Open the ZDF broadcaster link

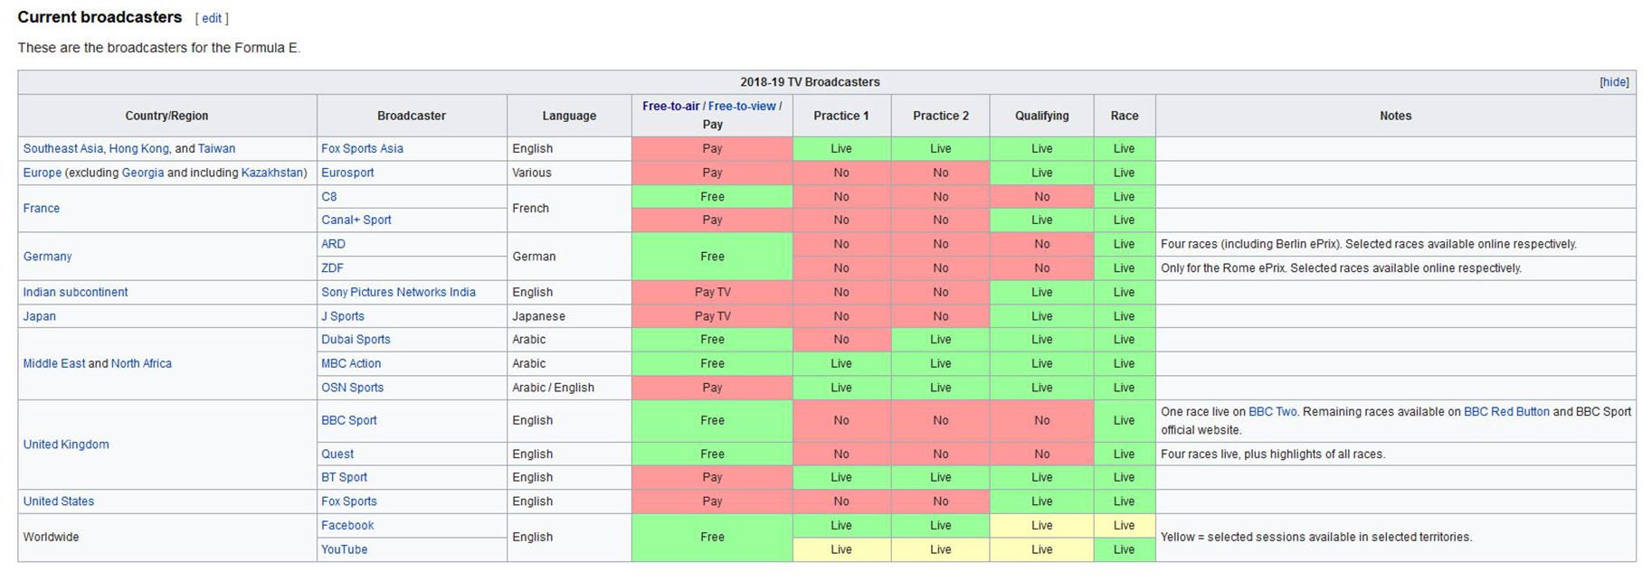click(332, 268)
